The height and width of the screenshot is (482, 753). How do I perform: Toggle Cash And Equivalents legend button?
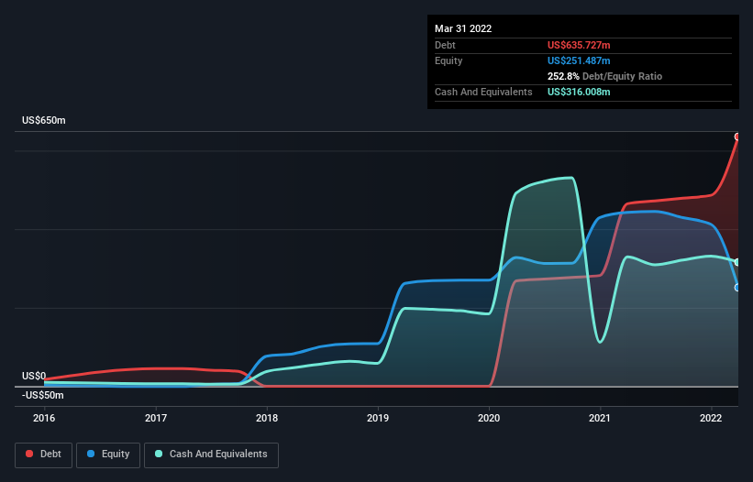point(211,455)
